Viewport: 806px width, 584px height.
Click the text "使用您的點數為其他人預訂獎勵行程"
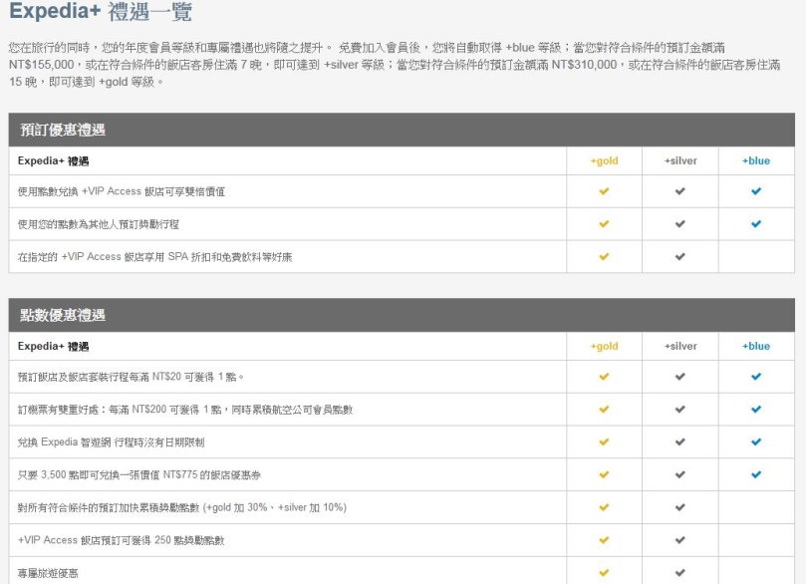[99, 224]
